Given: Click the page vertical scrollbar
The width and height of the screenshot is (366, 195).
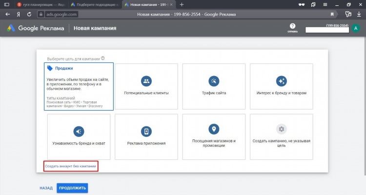Looking at the screenshot, I should tap(365, 105).
